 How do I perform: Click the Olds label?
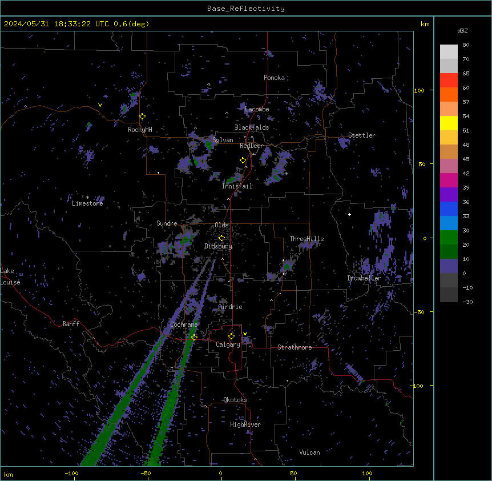221,225
